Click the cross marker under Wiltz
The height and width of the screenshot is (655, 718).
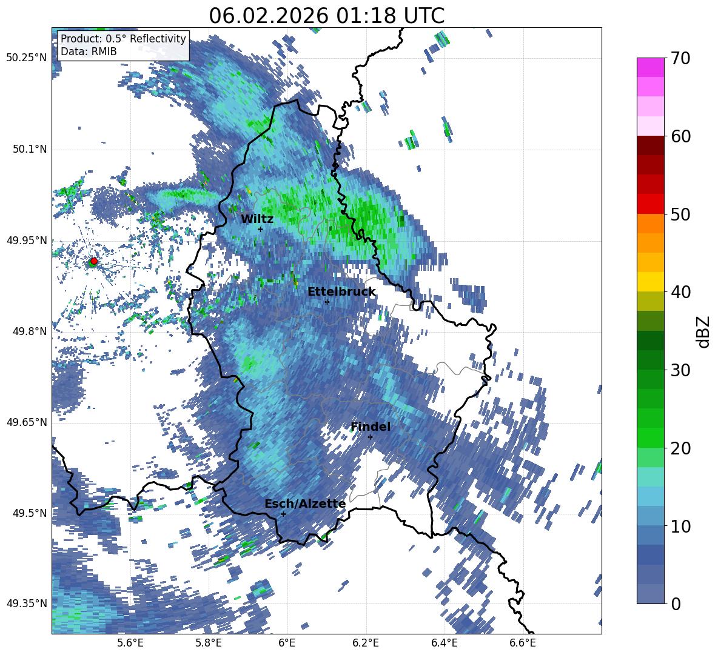point(261,229)
